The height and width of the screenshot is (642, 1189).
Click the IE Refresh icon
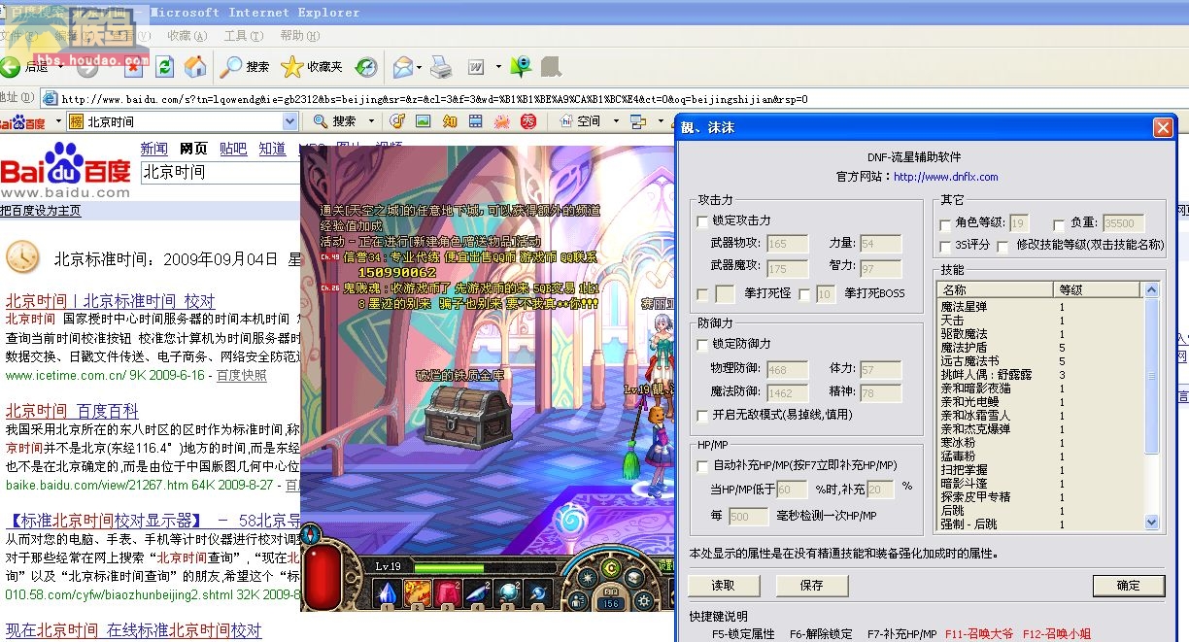165,67
